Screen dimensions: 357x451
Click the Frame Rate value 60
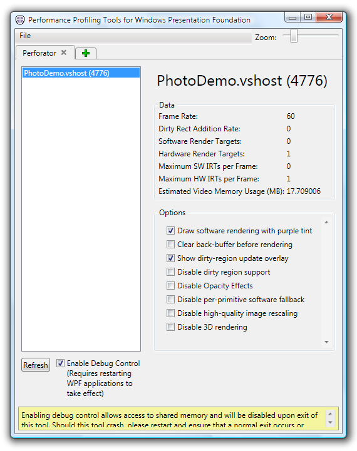pos(291,116)
